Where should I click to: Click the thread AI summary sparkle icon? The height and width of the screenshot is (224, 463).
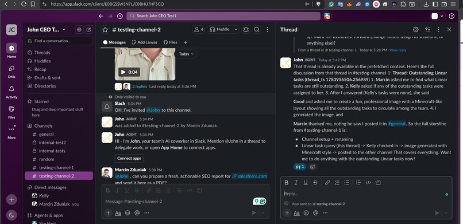pyautogui.click(x=427, y=29)
